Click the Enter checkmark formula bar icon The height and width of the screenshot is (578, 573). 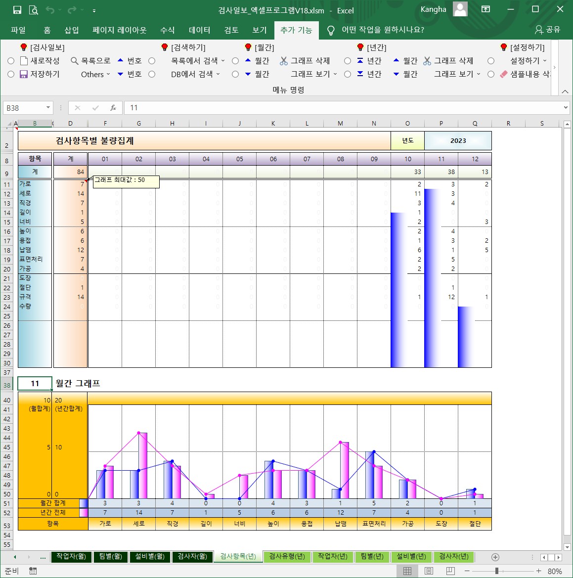95,108
